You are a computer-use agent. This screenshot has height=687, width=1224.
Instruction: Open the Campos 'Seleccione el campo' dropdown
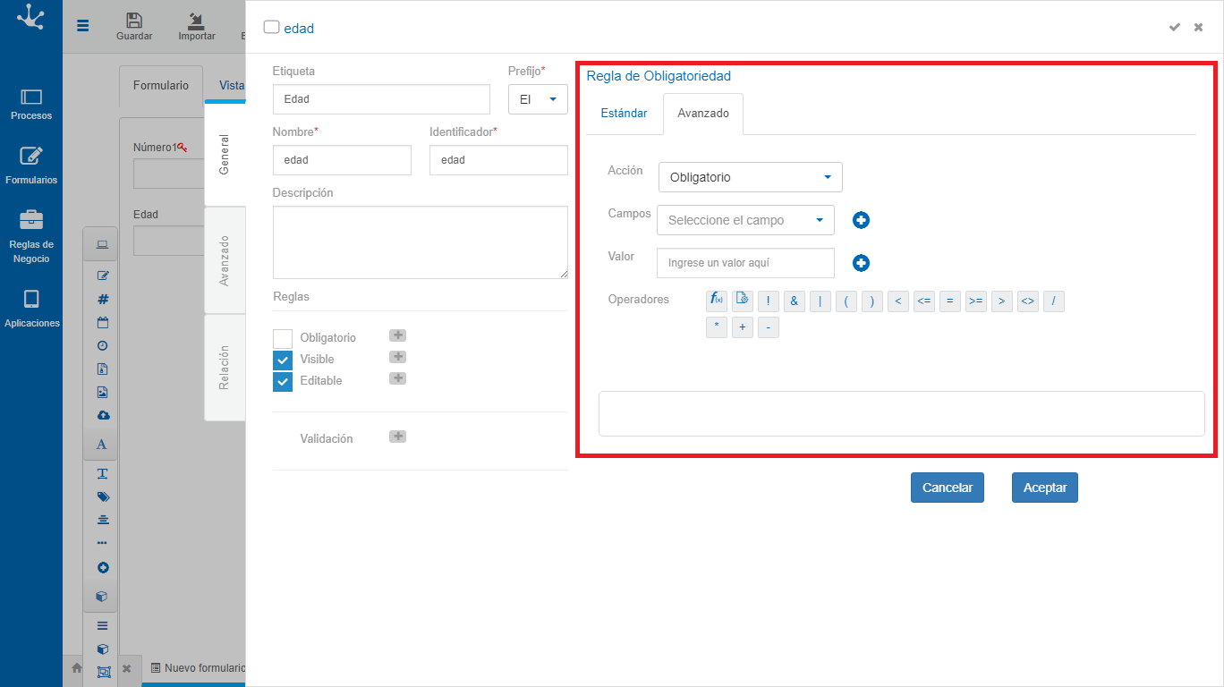745,220
